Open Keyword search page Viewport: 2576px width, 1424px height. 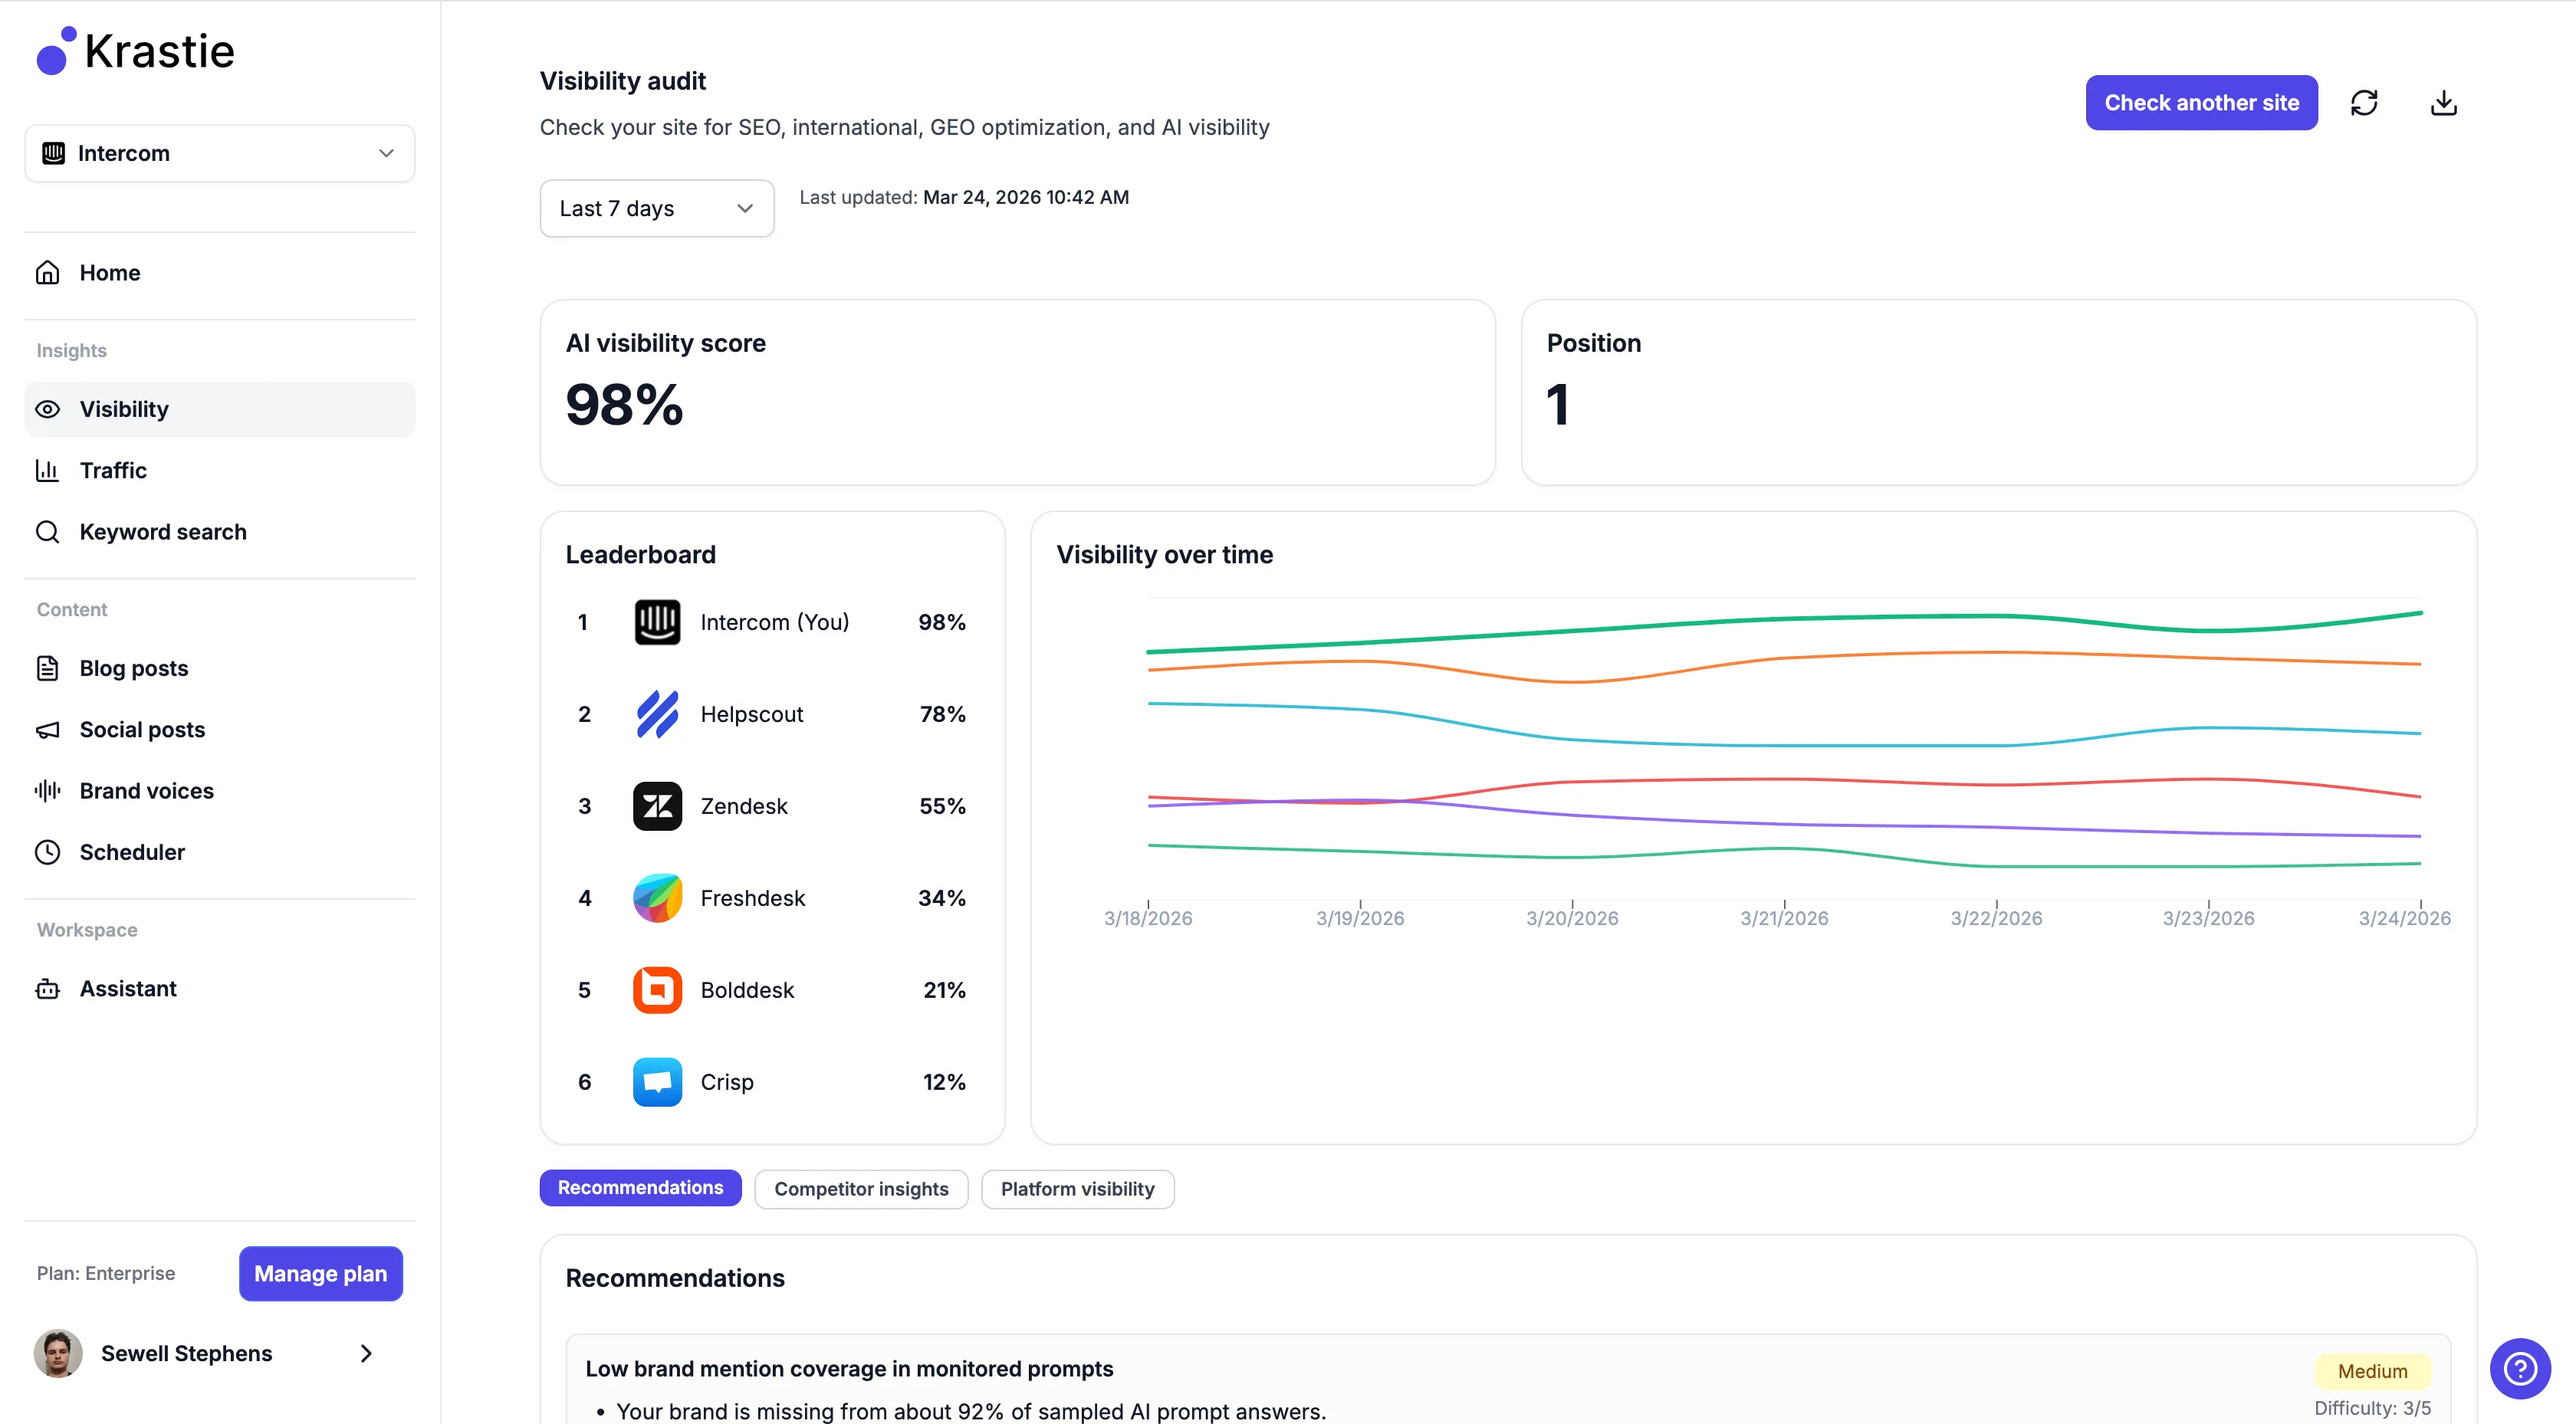coord(220,532)
